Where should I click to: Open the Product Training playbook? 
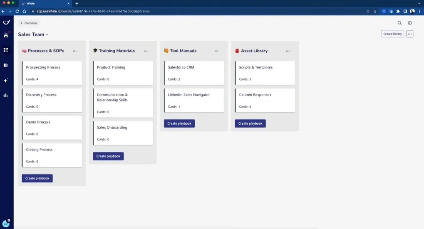tap(123, 73)
